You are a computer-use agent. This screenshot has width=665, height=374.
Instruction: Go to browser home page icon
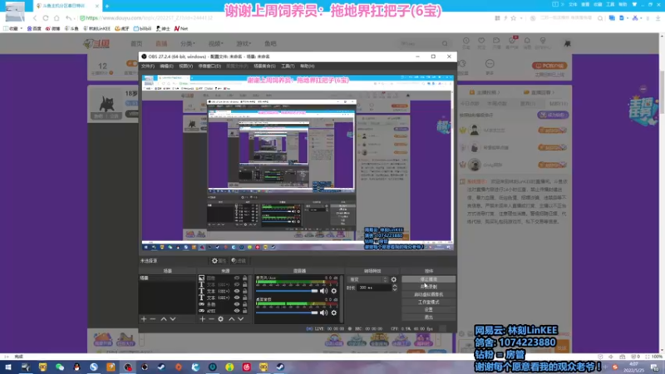[x=57, y=17]
